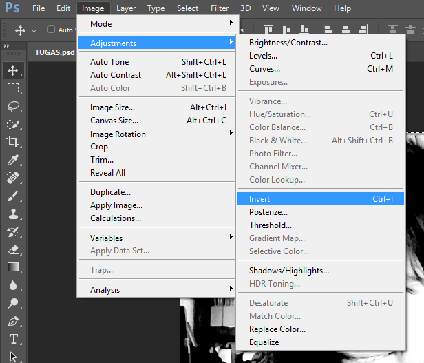Open the Select menu
The height and width of the screenshot is (363, 424).
pos(187,8)
